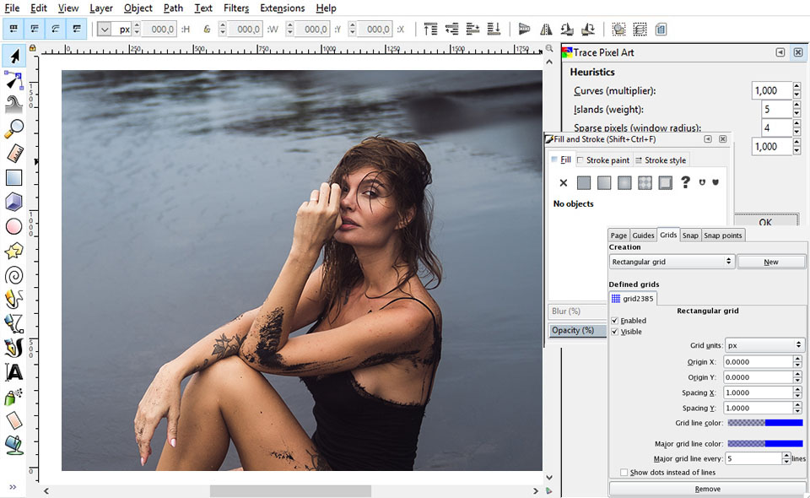Open the Filters menu
The height and width of the screenshot is (498, 810).
235,8
